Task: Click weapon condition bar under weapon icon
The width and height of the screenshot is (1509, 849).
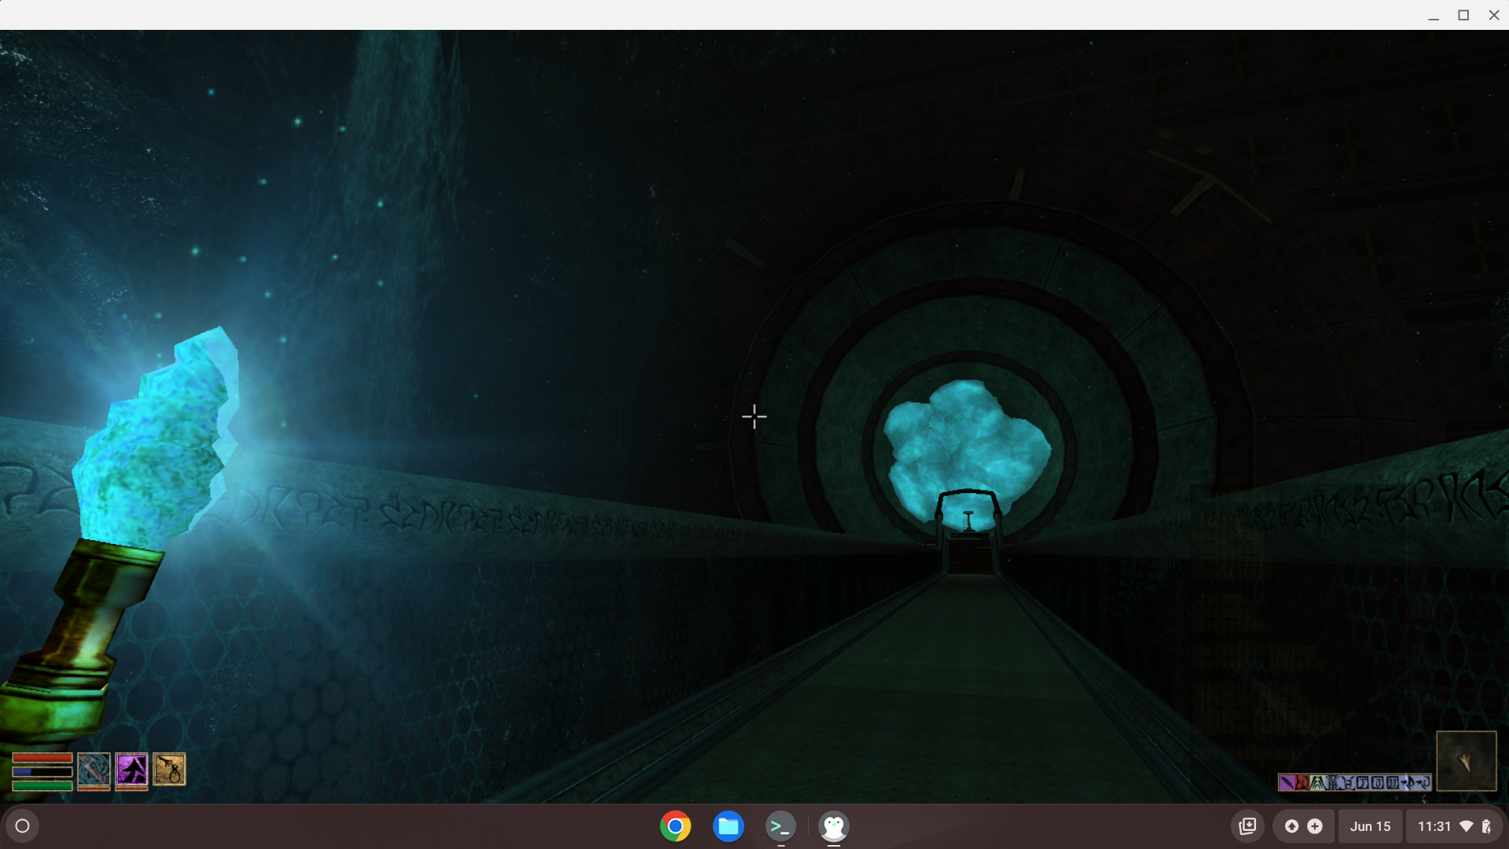Action: (x=94, y=788)
